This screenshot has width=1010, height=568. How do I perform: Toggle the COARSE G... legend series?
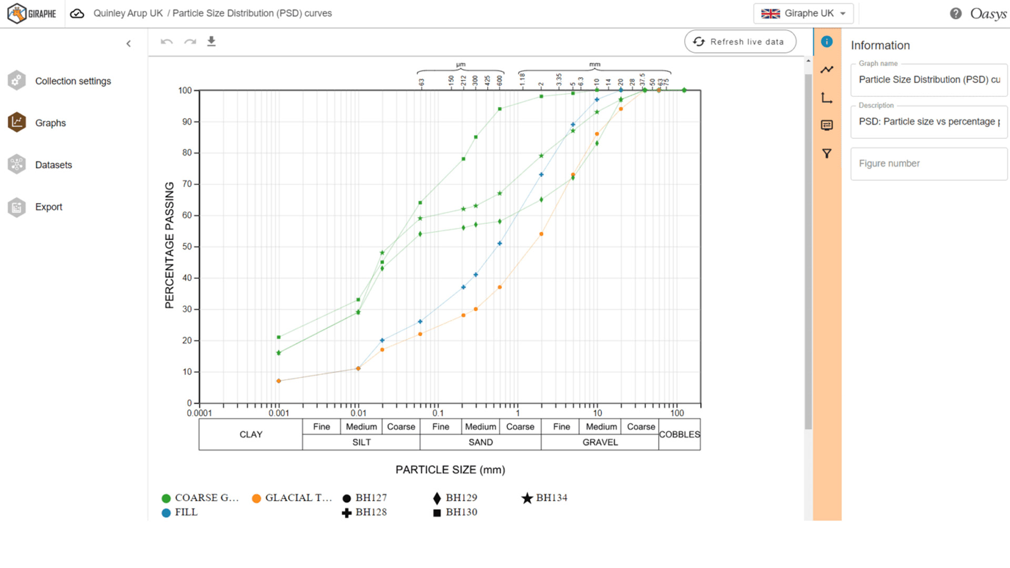200,498
